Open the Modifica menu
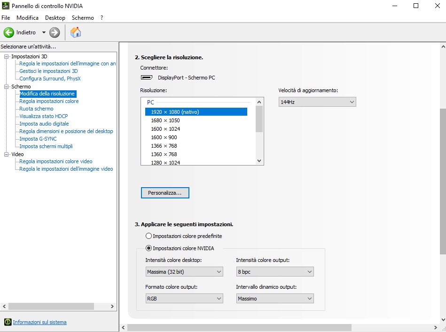The width and height of the screenshot is (446, 332). [x=27, y=18]
